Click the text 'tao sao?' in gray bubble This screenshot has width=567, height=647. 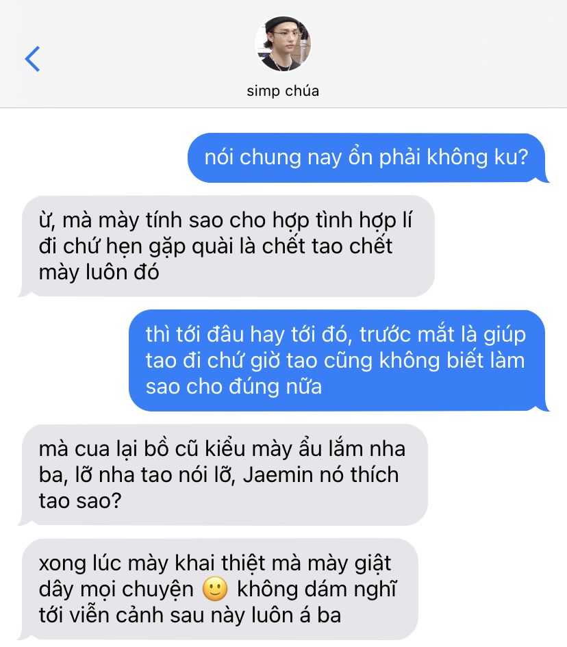click(80, 501)
